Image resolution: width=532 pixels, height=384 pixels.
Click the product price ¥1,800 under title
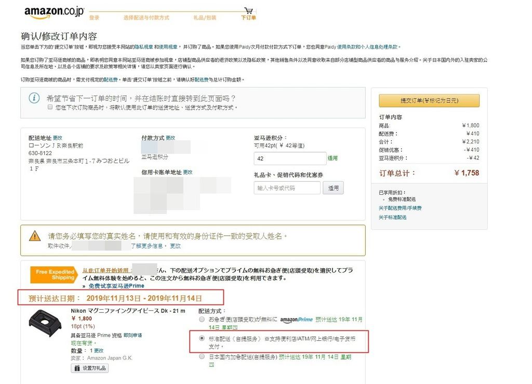click(x=82, y=319)
